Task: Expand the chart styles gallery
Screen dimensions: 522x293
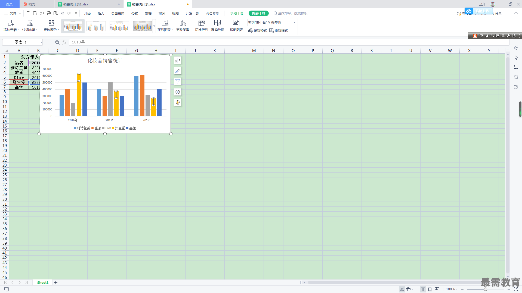Action: (x=154, y=26)
